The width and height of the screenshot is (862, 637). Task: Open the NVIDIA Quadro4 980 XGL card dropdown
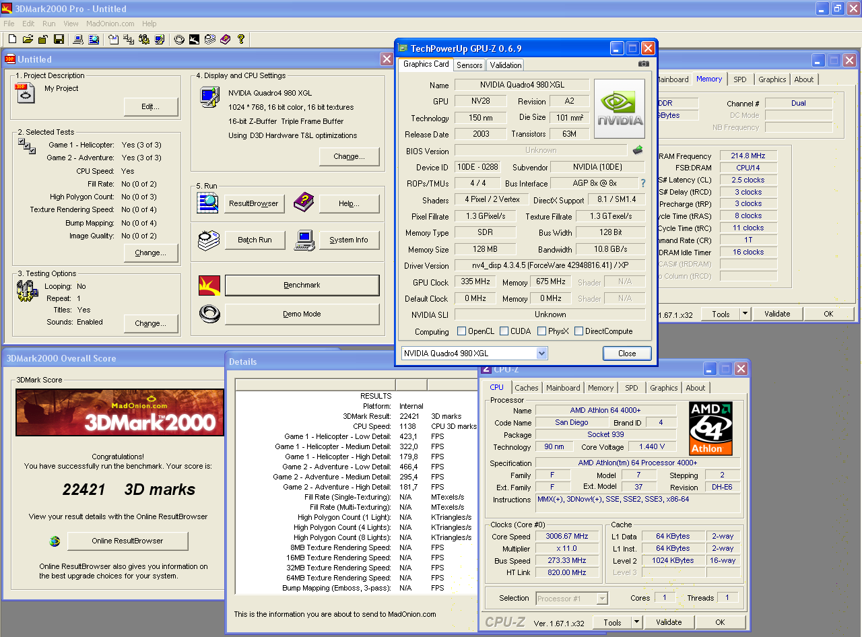point(541,354)
